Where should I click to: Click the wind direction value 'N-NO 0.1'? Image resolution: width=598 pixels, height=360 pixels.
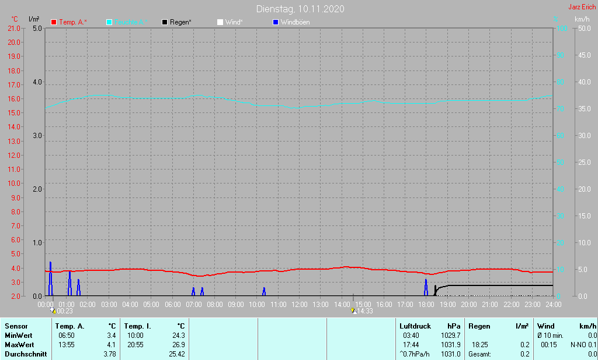583,345
